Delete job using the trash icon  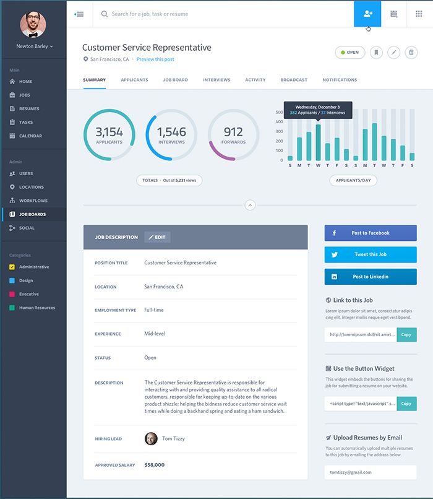pos(411,53)
